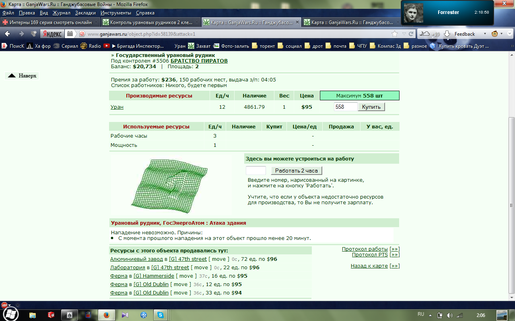Open SolidWorks from the taskbar

(x=51, y=315)
